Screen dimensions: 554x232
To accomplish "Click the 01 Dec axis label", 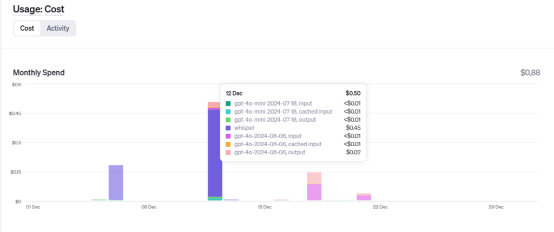I will [34, 207].
